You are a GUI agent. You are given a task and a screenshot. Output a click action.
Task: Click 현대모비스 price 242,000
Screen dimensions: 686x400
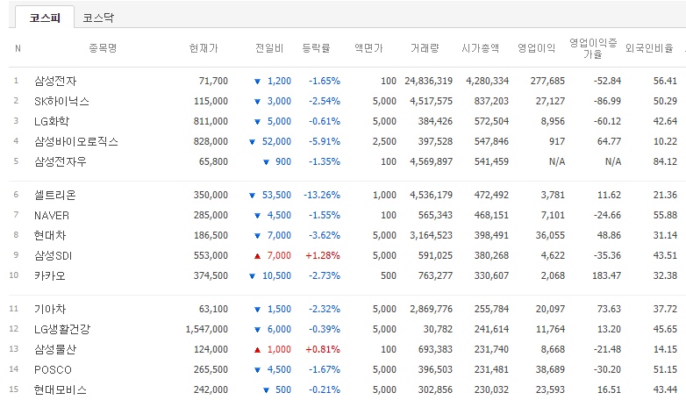[x=211, y=389]
